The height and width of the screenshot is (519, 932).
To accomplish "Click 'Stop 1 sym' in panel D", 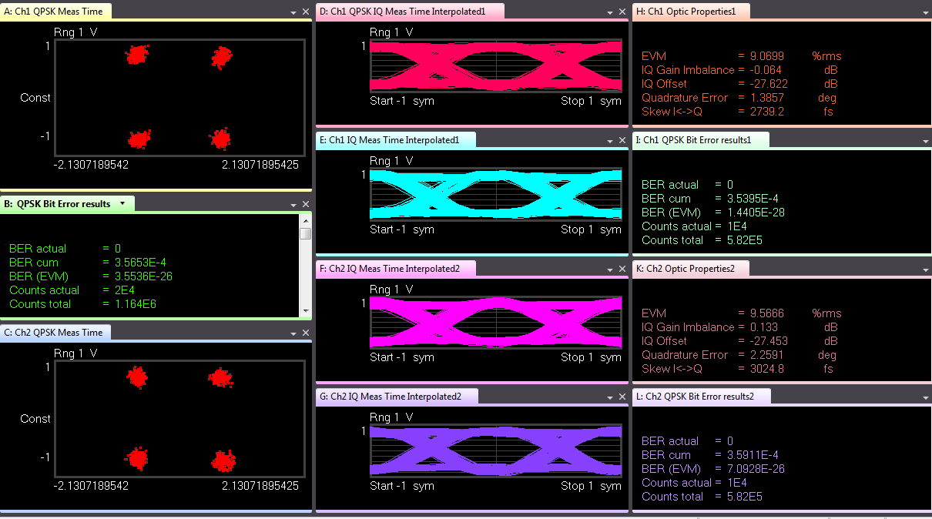I will click(591, 101).
